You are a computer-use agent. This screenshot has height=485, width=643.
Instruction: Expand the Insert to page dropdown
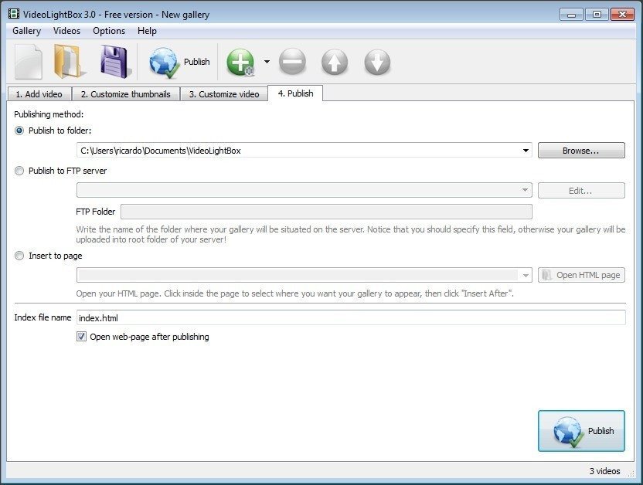(526, 275)
